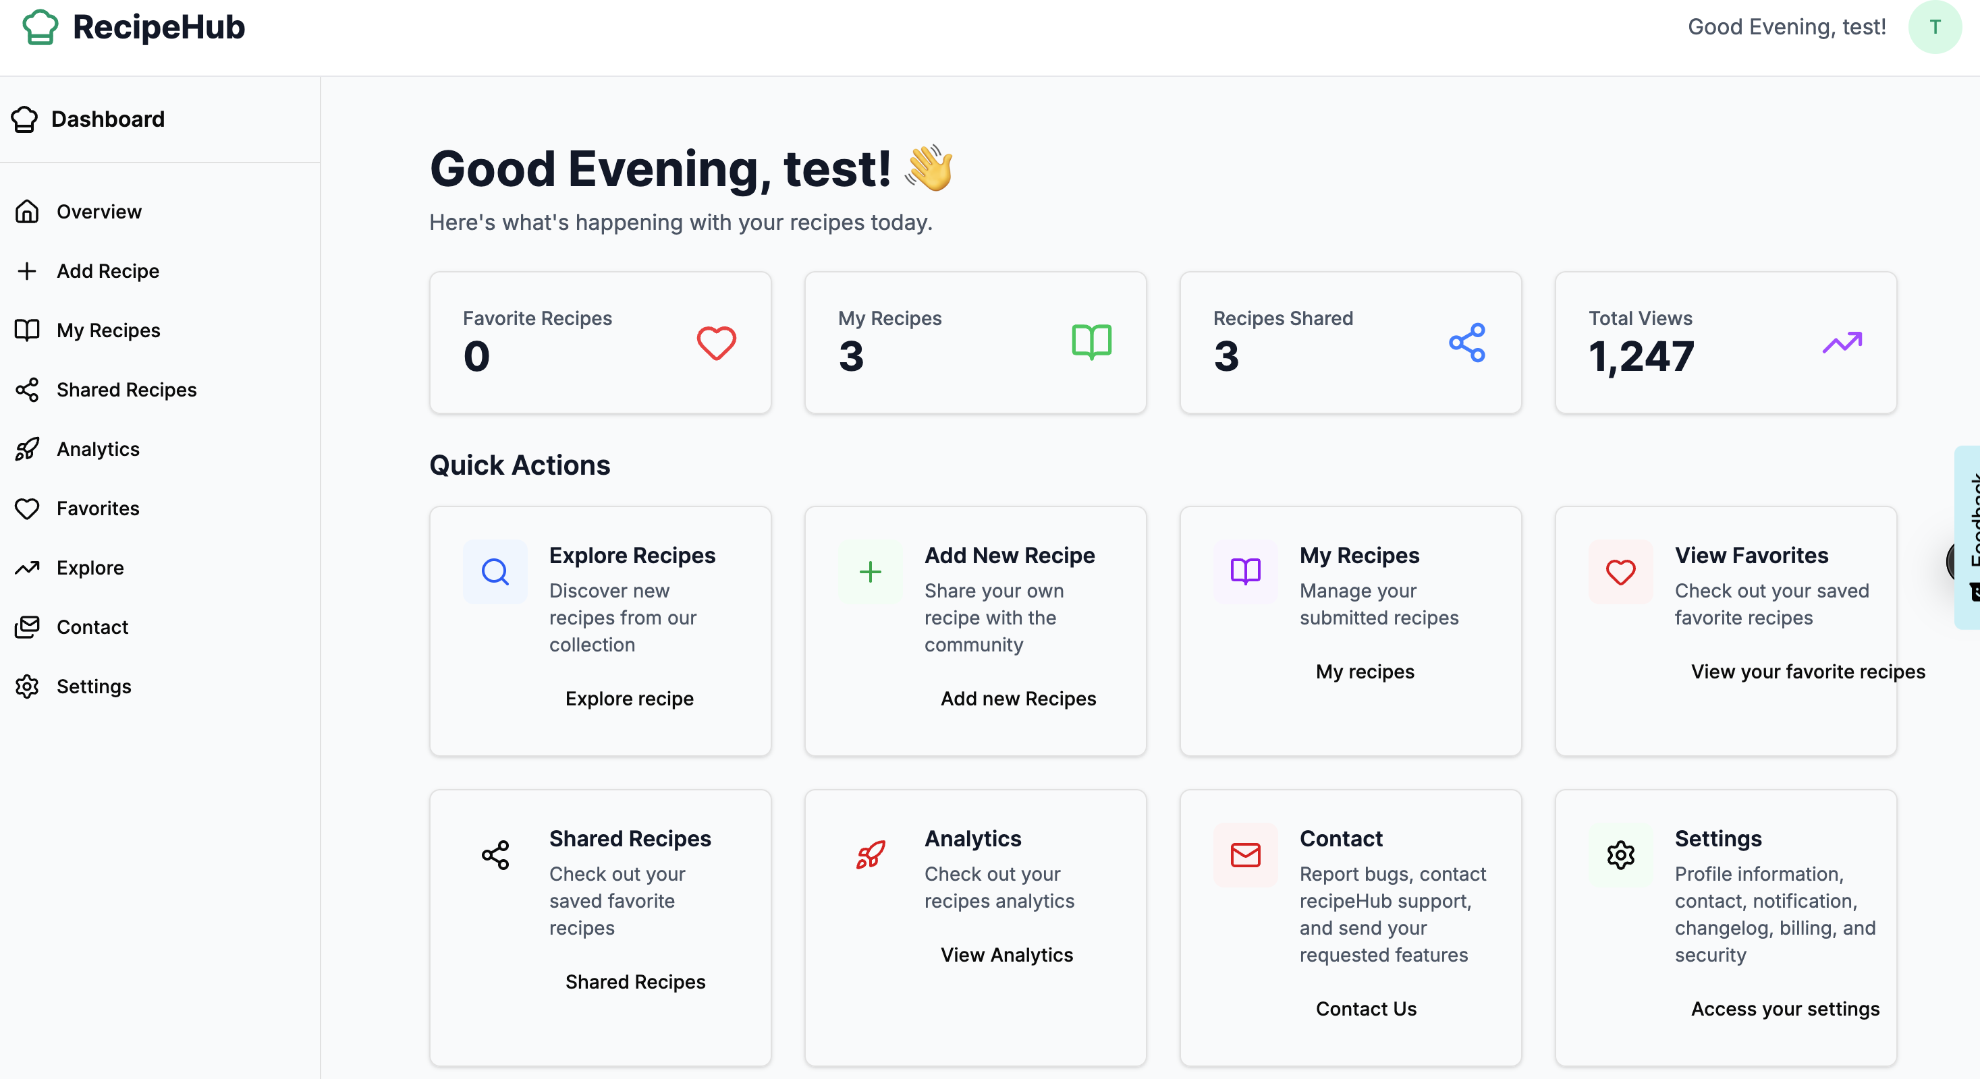Screen dimensions: 1980x1079
Task: Click the gear icon in Settings card
Action: [x=1620, y=856]
